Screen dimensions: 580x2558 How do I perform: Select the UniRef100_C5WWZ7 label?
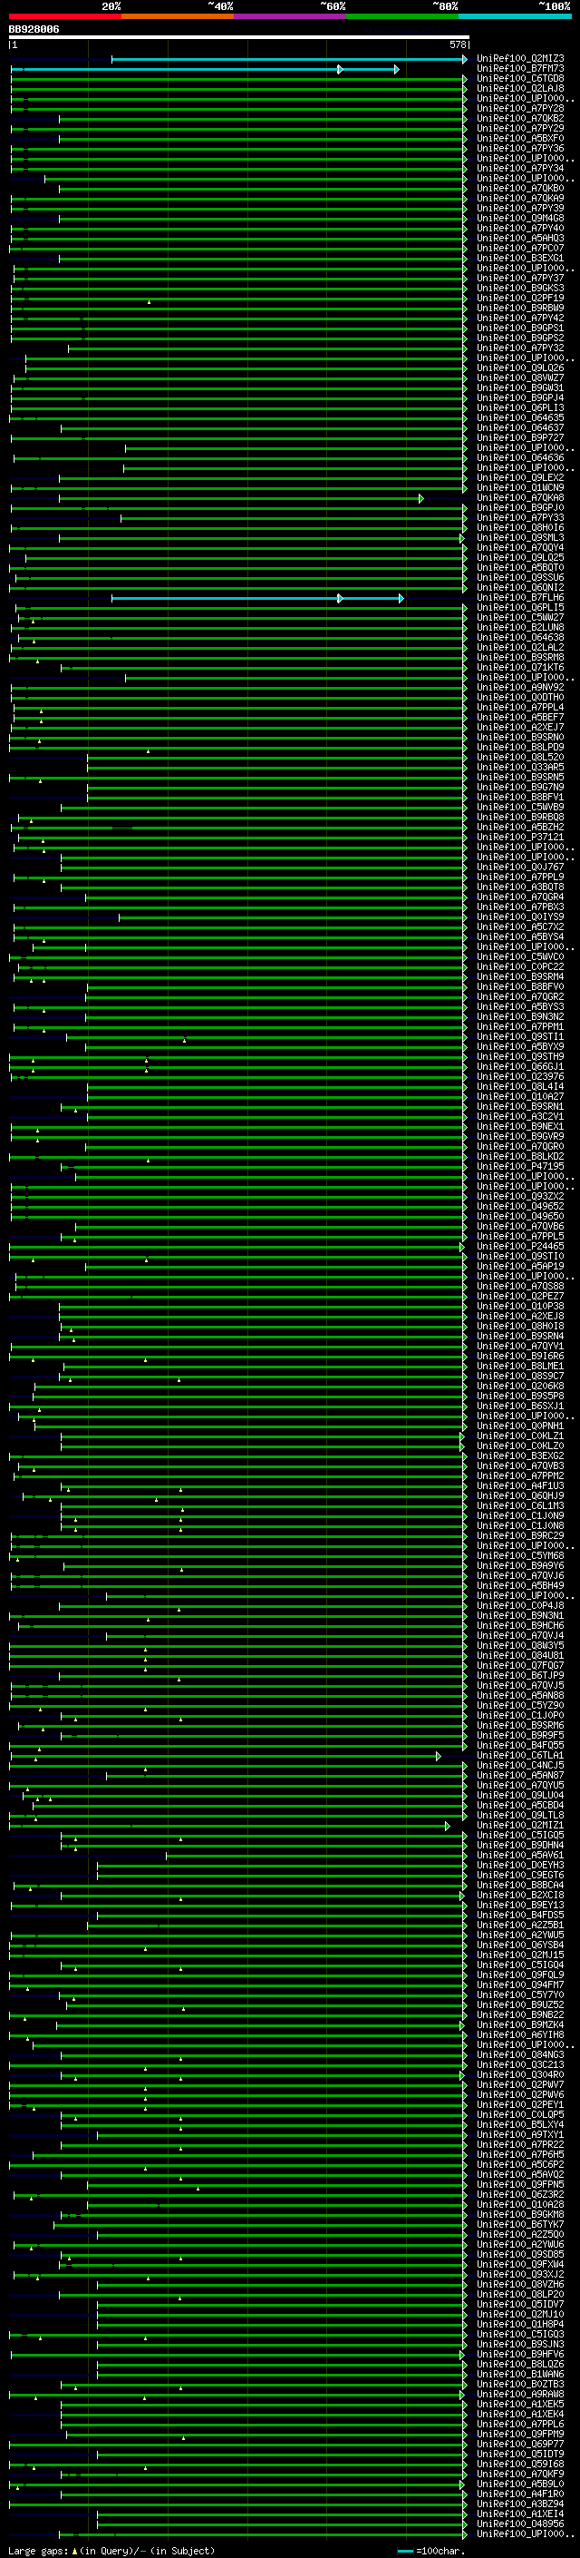point(520,618)
